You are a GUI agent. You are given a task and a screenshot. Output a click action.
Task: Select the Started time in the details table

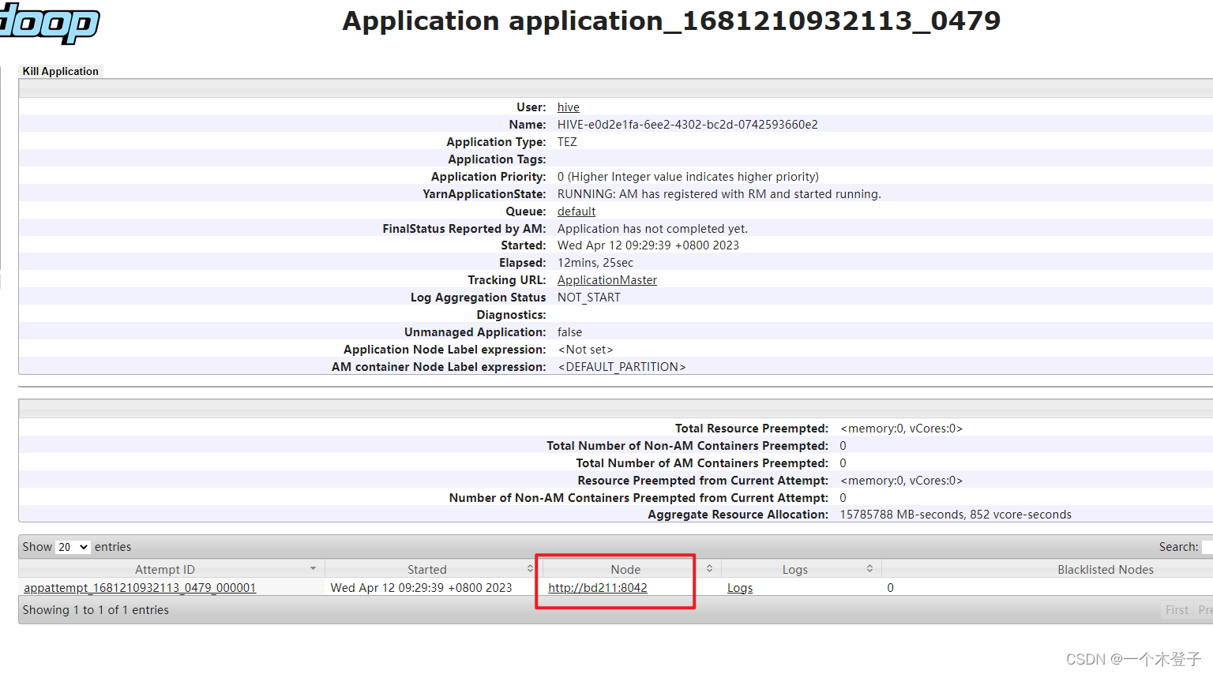(x=648, y=245)
